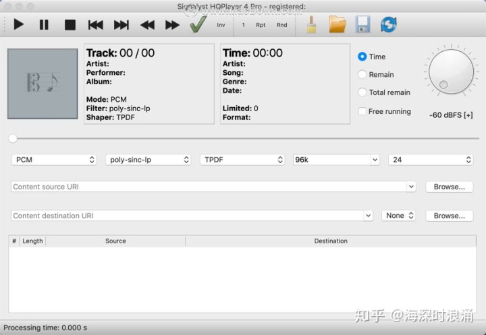Click the album art placeholder
486x335 pixels.
click(43, 84)
